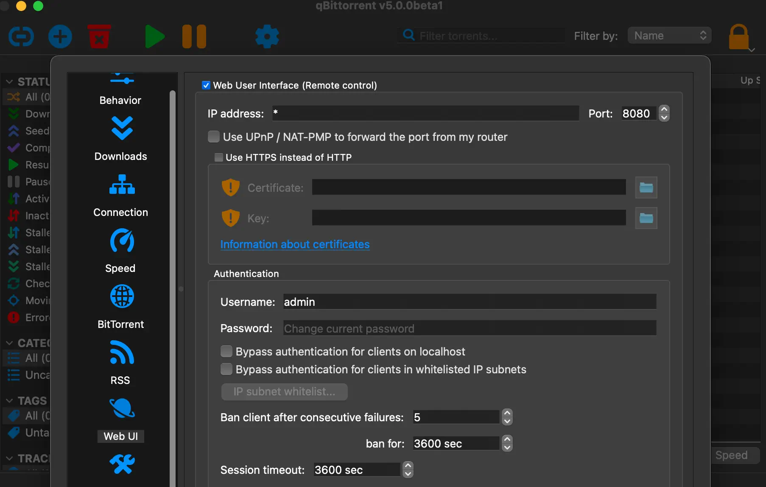Click the settings sidebar scrollbar
The image size is (766, 487).
click(x=172, y=288)
